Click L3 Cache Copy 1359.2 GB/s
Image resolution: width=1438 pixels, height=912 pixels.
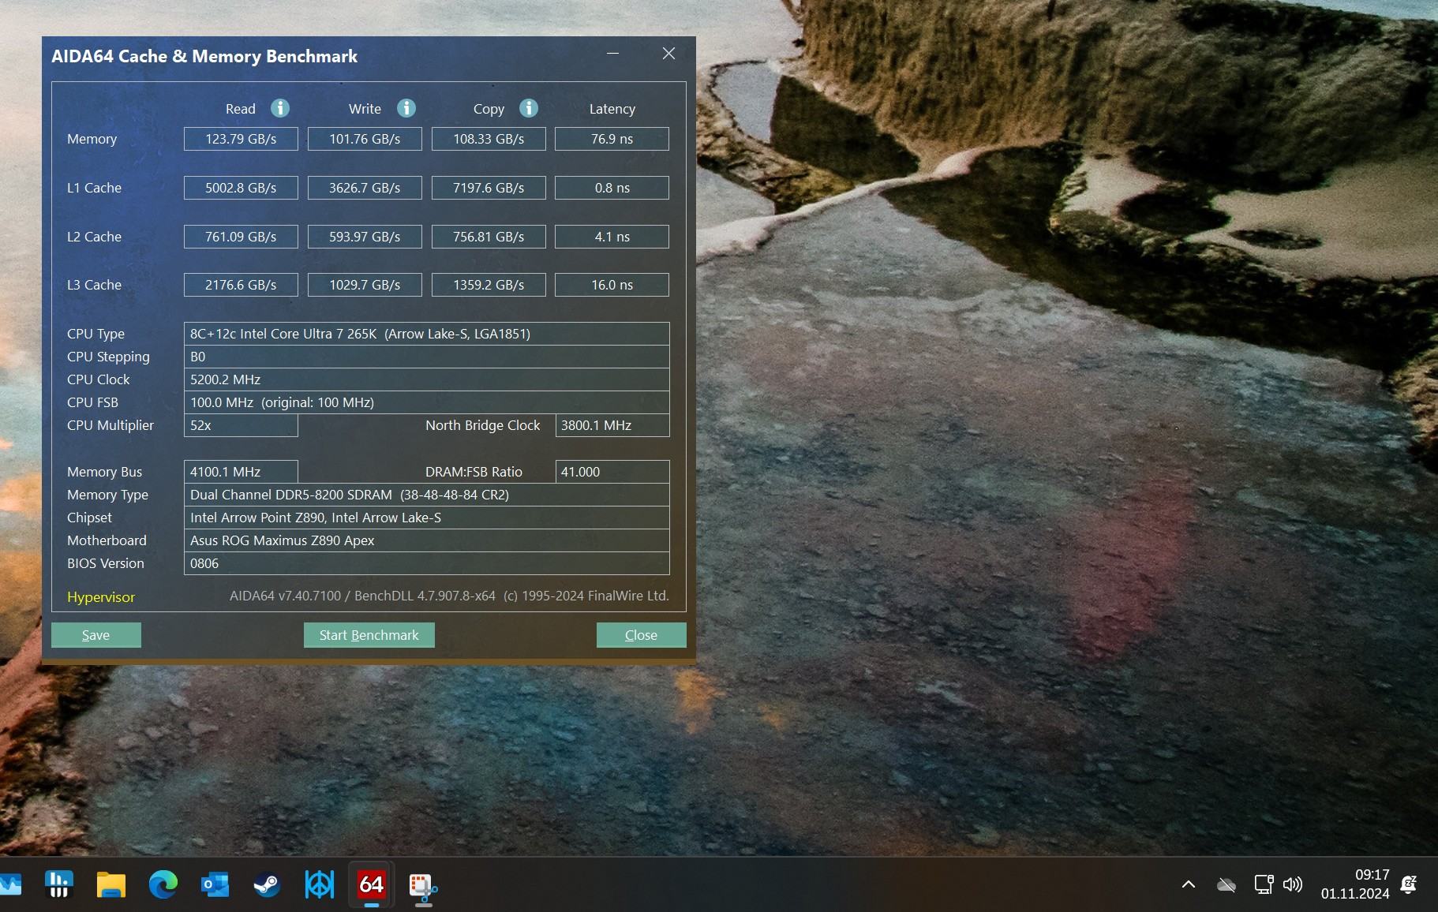point(489,285)
